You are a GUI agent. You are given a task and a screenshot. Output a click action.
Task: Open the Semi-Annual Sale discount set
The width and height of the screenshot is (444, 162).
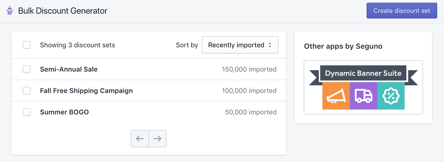[69, 69]
